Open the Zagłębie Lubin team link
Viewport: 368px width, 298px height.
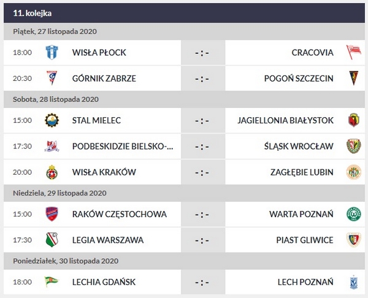click(x=302, y=172)
